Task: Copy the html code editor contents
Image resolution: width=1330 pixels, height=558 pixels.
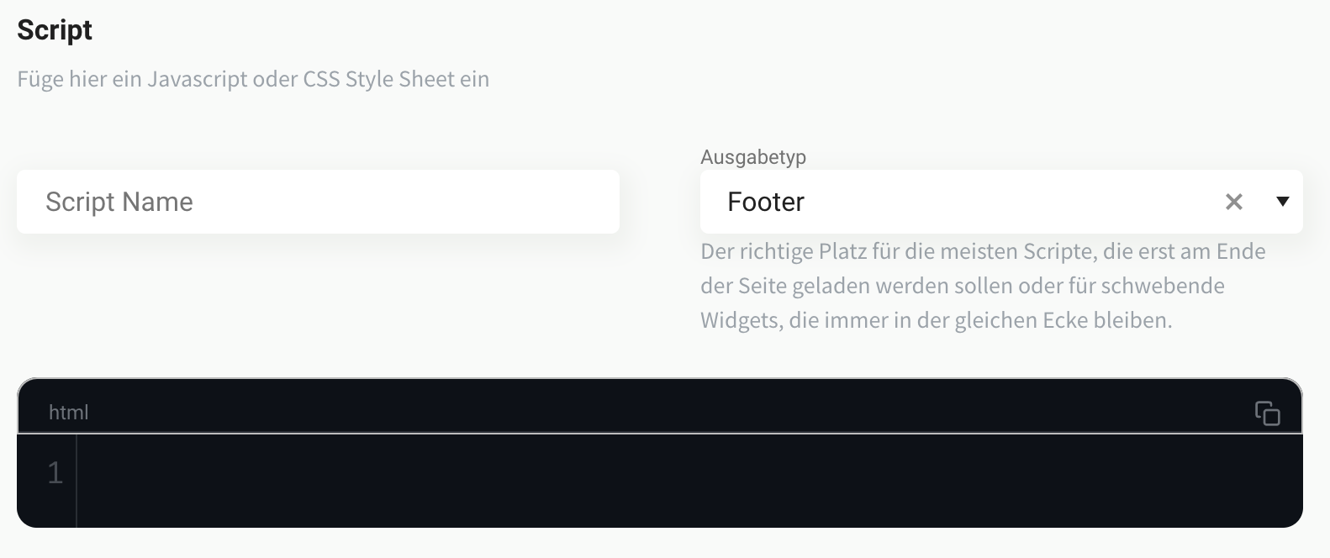Action: [x=1267, y=413]
